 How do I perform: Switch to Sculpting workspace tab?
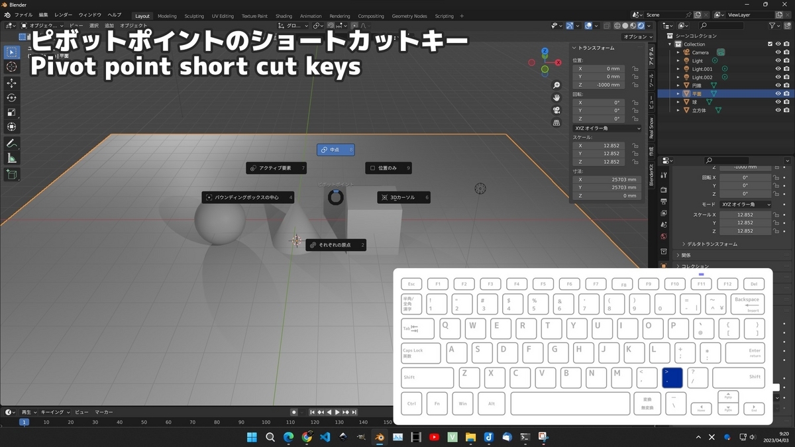click(x=194, y=16)
